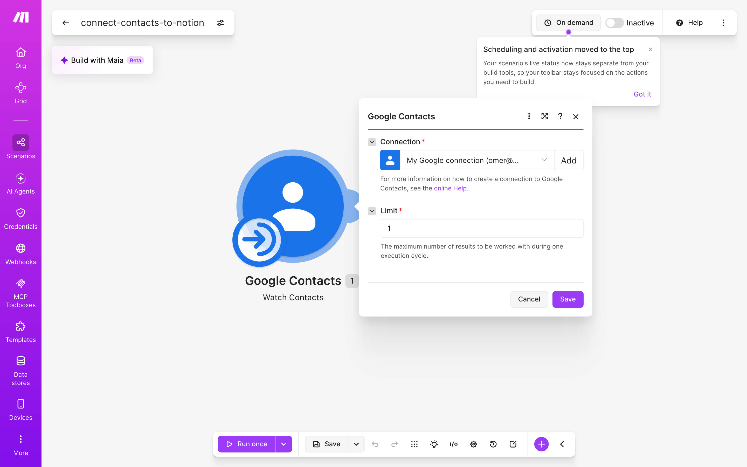Show More sidebar options
Screen dimensions: 747x467
point(21,445)
